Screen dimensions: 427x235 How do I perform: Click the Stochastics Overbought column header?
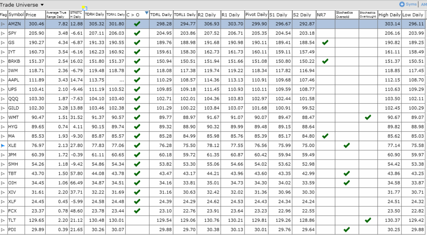click(x=368, y=15)
